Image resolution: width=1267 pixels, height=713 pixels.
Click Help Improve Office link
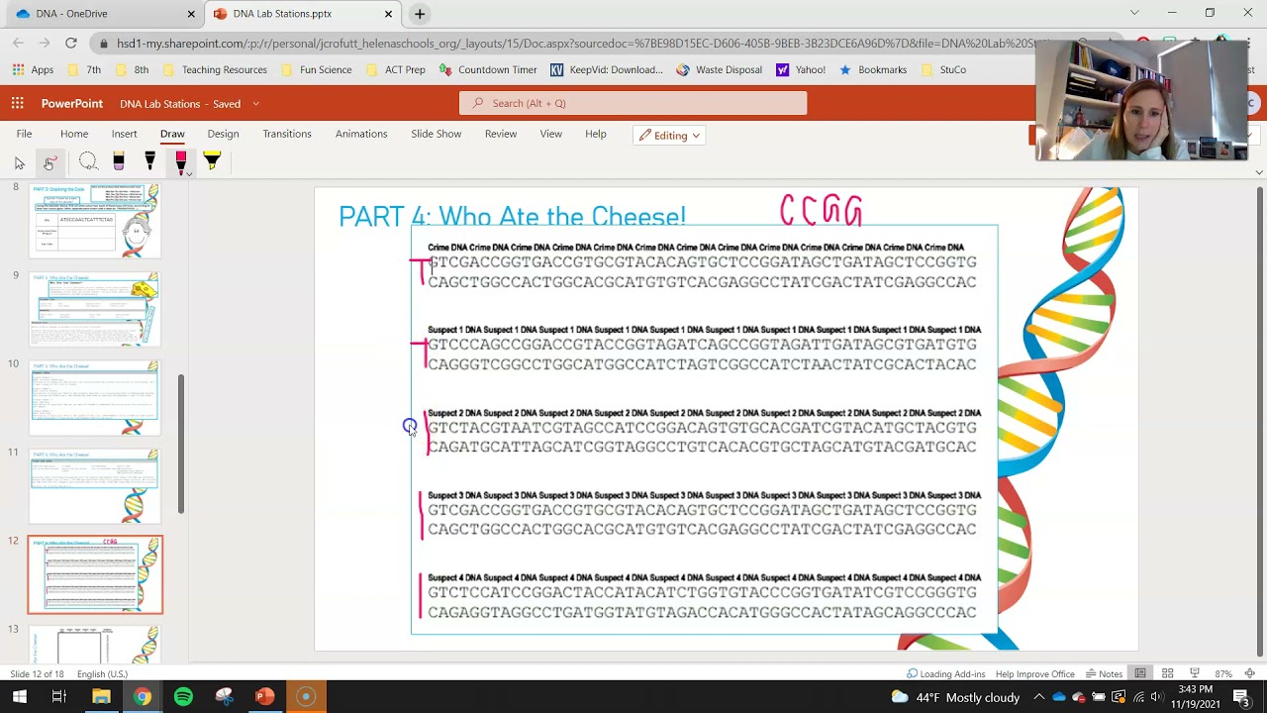point(1034,673)
